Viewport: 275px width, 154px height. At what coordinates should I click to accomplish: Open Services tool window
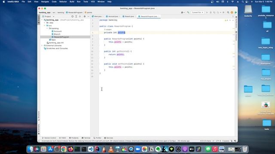click(x=109, y=138)
